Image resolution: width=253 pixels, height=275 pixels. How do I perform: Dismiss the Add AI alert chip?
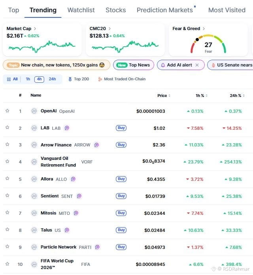[x=197, y=65]
